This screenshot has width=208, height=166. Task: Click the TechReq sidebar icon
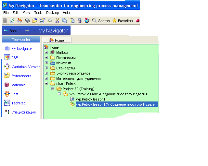click(x=7, y=103)
